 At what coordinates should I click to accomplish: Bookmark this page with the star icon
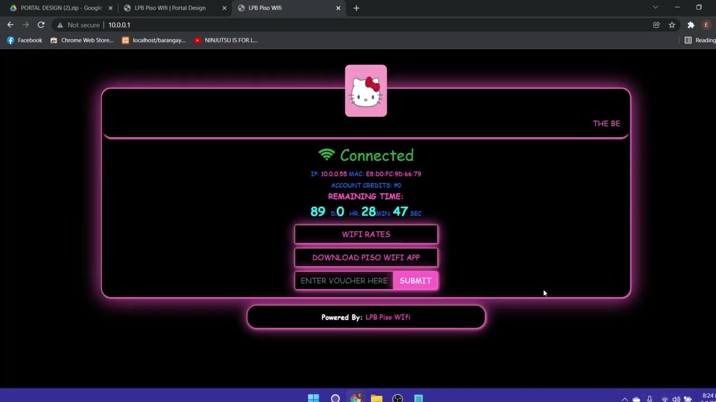(x=672, y=25)
